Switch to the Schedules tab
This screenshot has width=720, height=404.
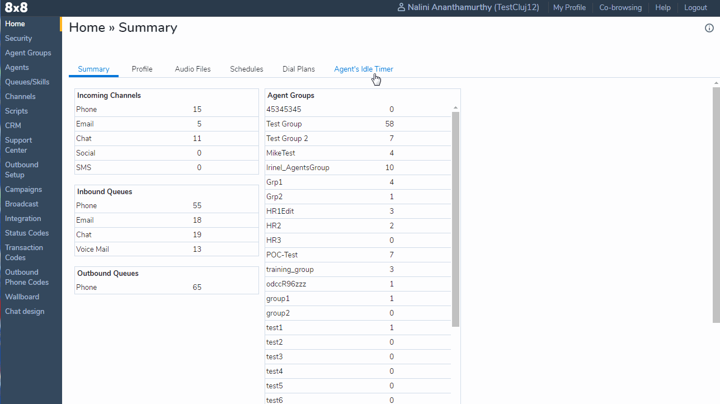coord(247,69)
